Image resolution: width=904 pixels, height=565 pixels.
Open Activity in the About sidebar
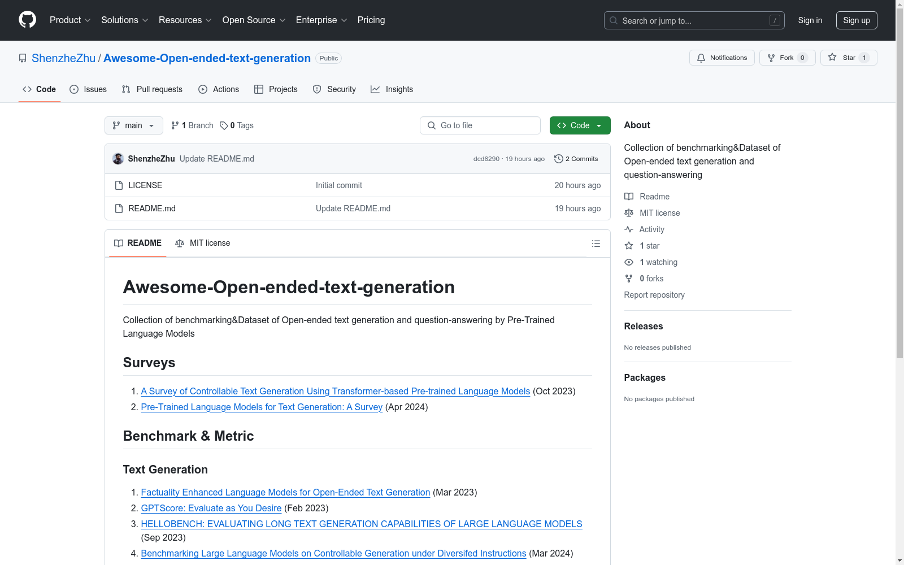[651, 229]
